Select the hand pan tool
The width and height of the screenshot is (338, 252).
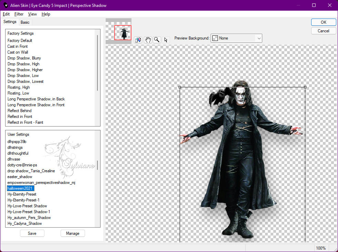[x=148, y=40]
